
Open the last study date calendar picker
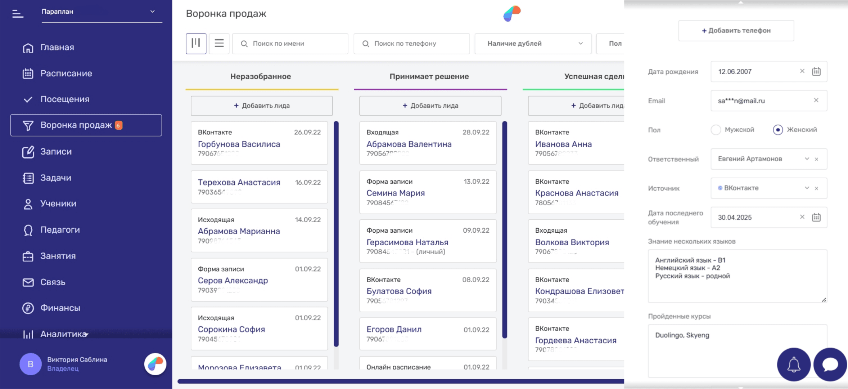coord(816,217)
